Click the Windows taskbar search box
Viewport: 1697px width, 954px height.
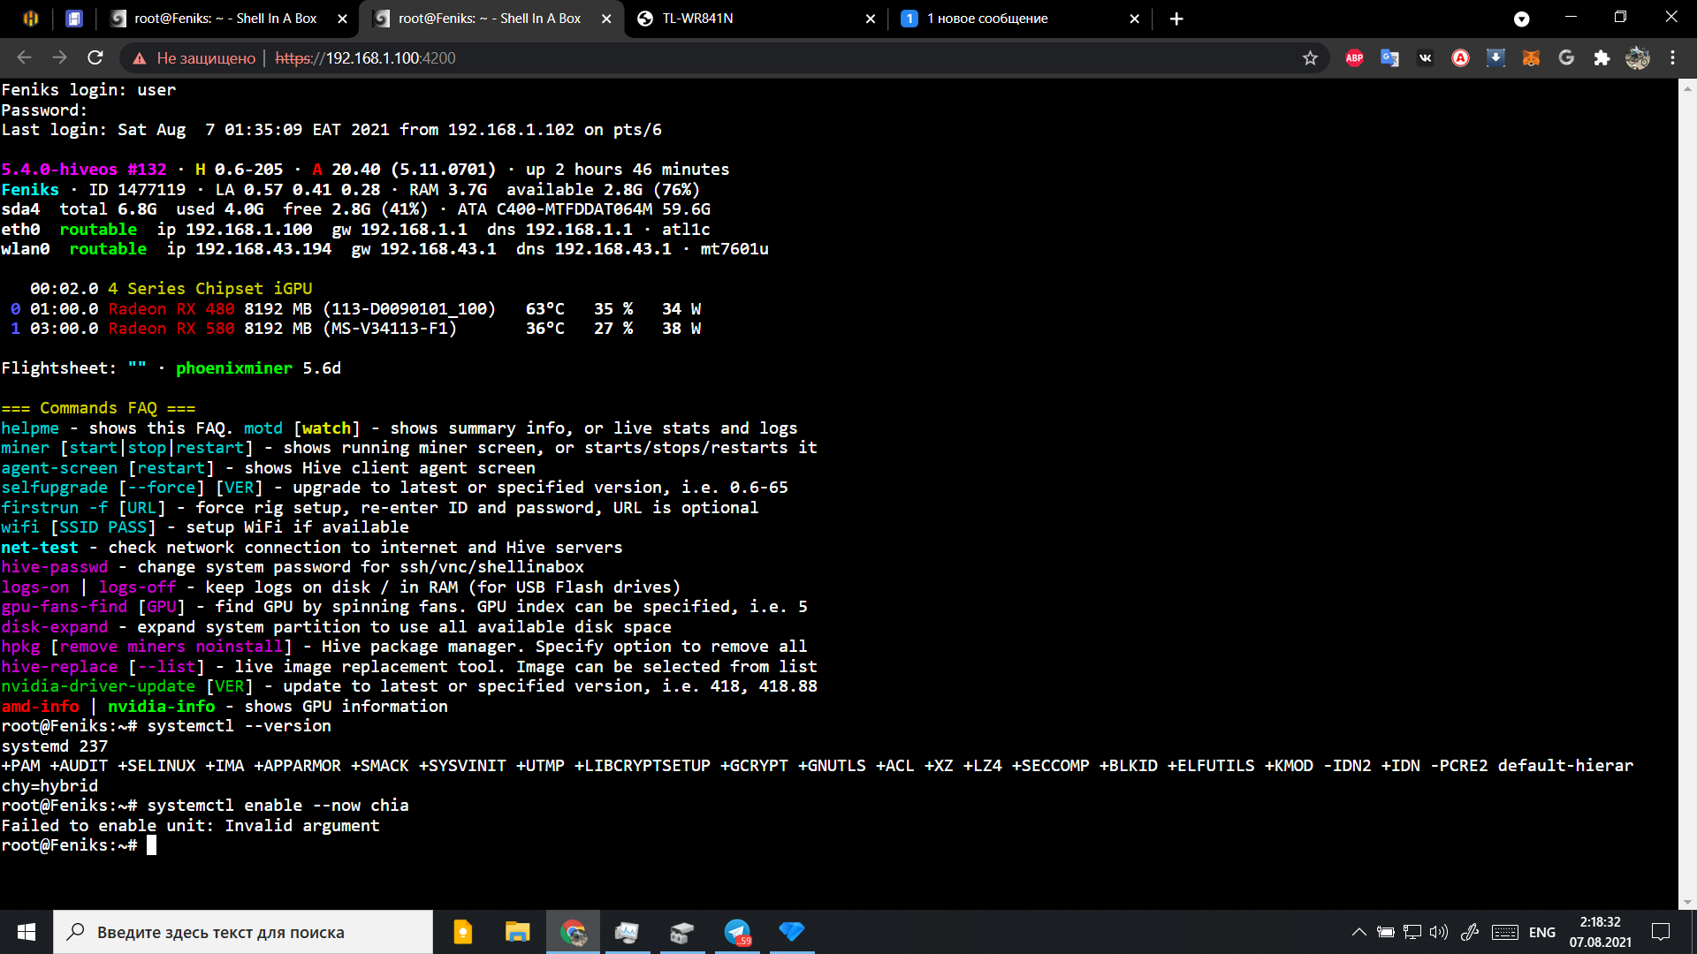[243, 932]
